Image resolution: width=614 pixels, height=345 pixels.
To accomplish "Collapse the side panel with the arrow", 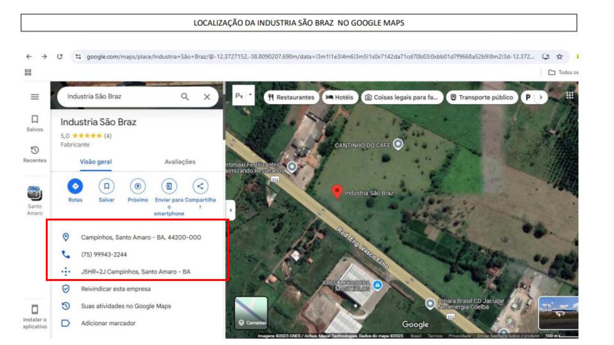I will [x=230, y=210].
